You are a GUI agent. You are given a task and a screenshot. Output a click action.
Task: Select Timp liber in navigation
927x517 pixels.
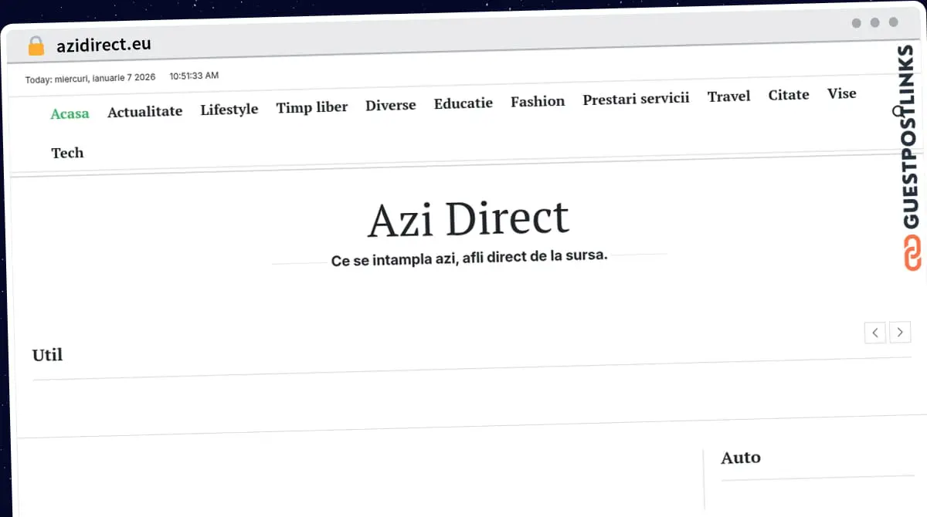click(311, 107)
